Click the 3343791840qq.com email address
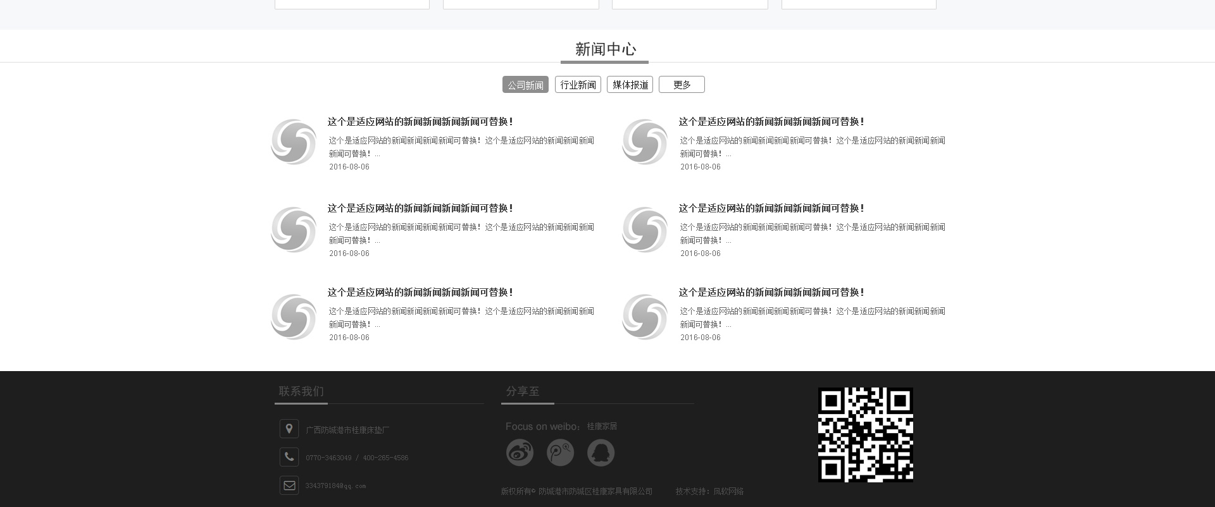 pos(335,486)
